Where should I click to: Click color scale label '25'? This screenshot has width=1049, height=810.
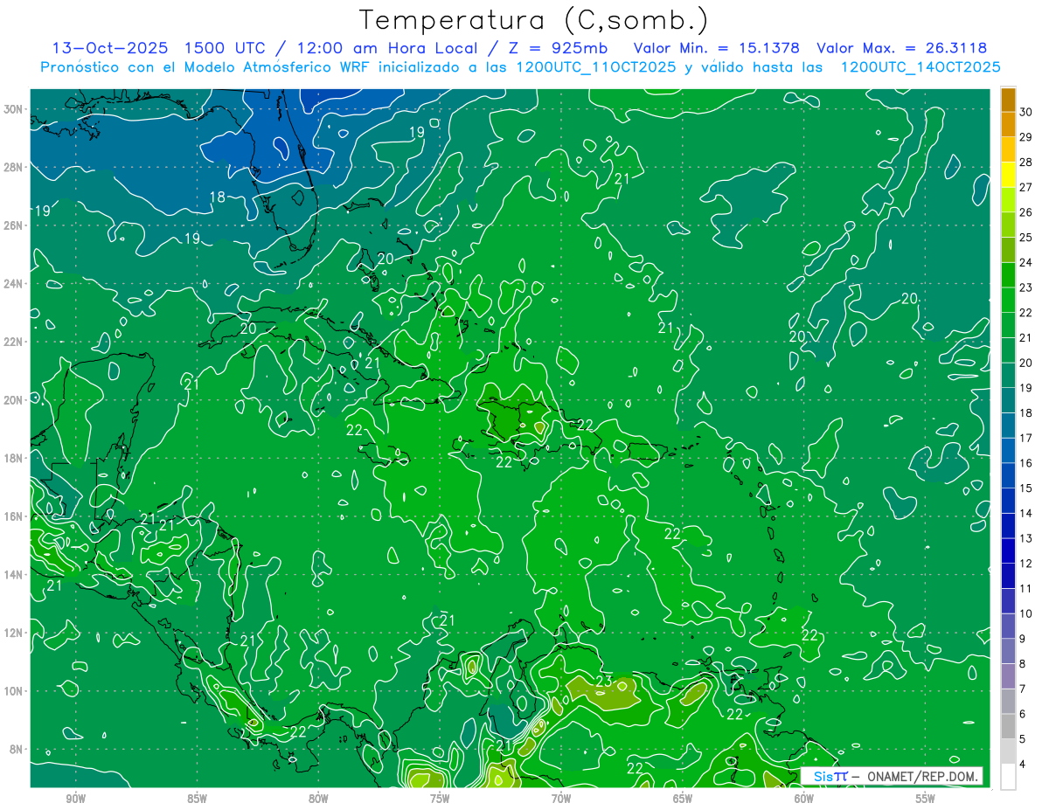(1025, 238)
